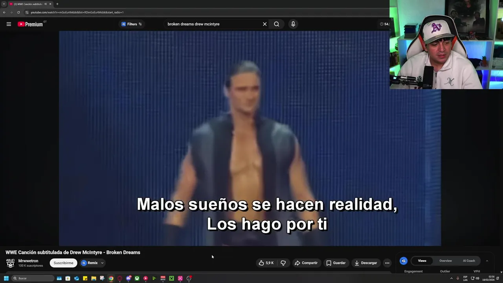Viewport: 503px width, 283px height.
Task: Go to YouTube Premium home logo
Action: pyautogui.click(x=30, y=24)
